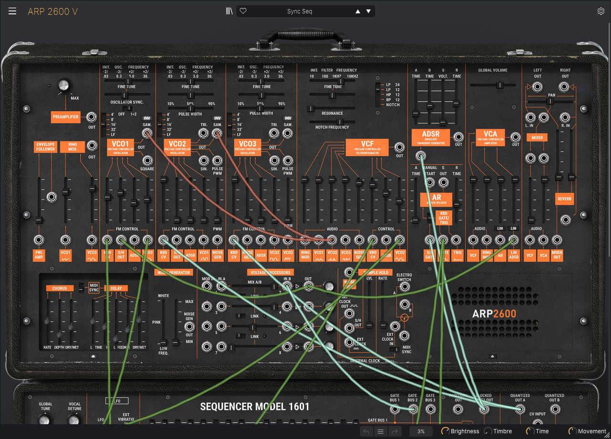Image resolution: width=611 pixels, height=439 pixels.
Task: Open the main hamburger menu
Action: 12,11
